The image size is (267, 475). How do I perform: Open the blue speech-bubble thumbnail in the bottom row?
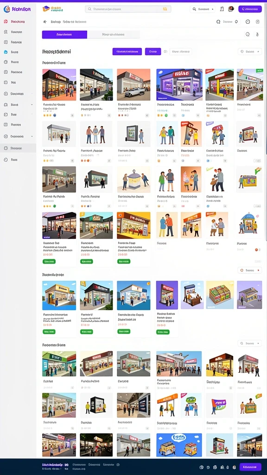179,445
